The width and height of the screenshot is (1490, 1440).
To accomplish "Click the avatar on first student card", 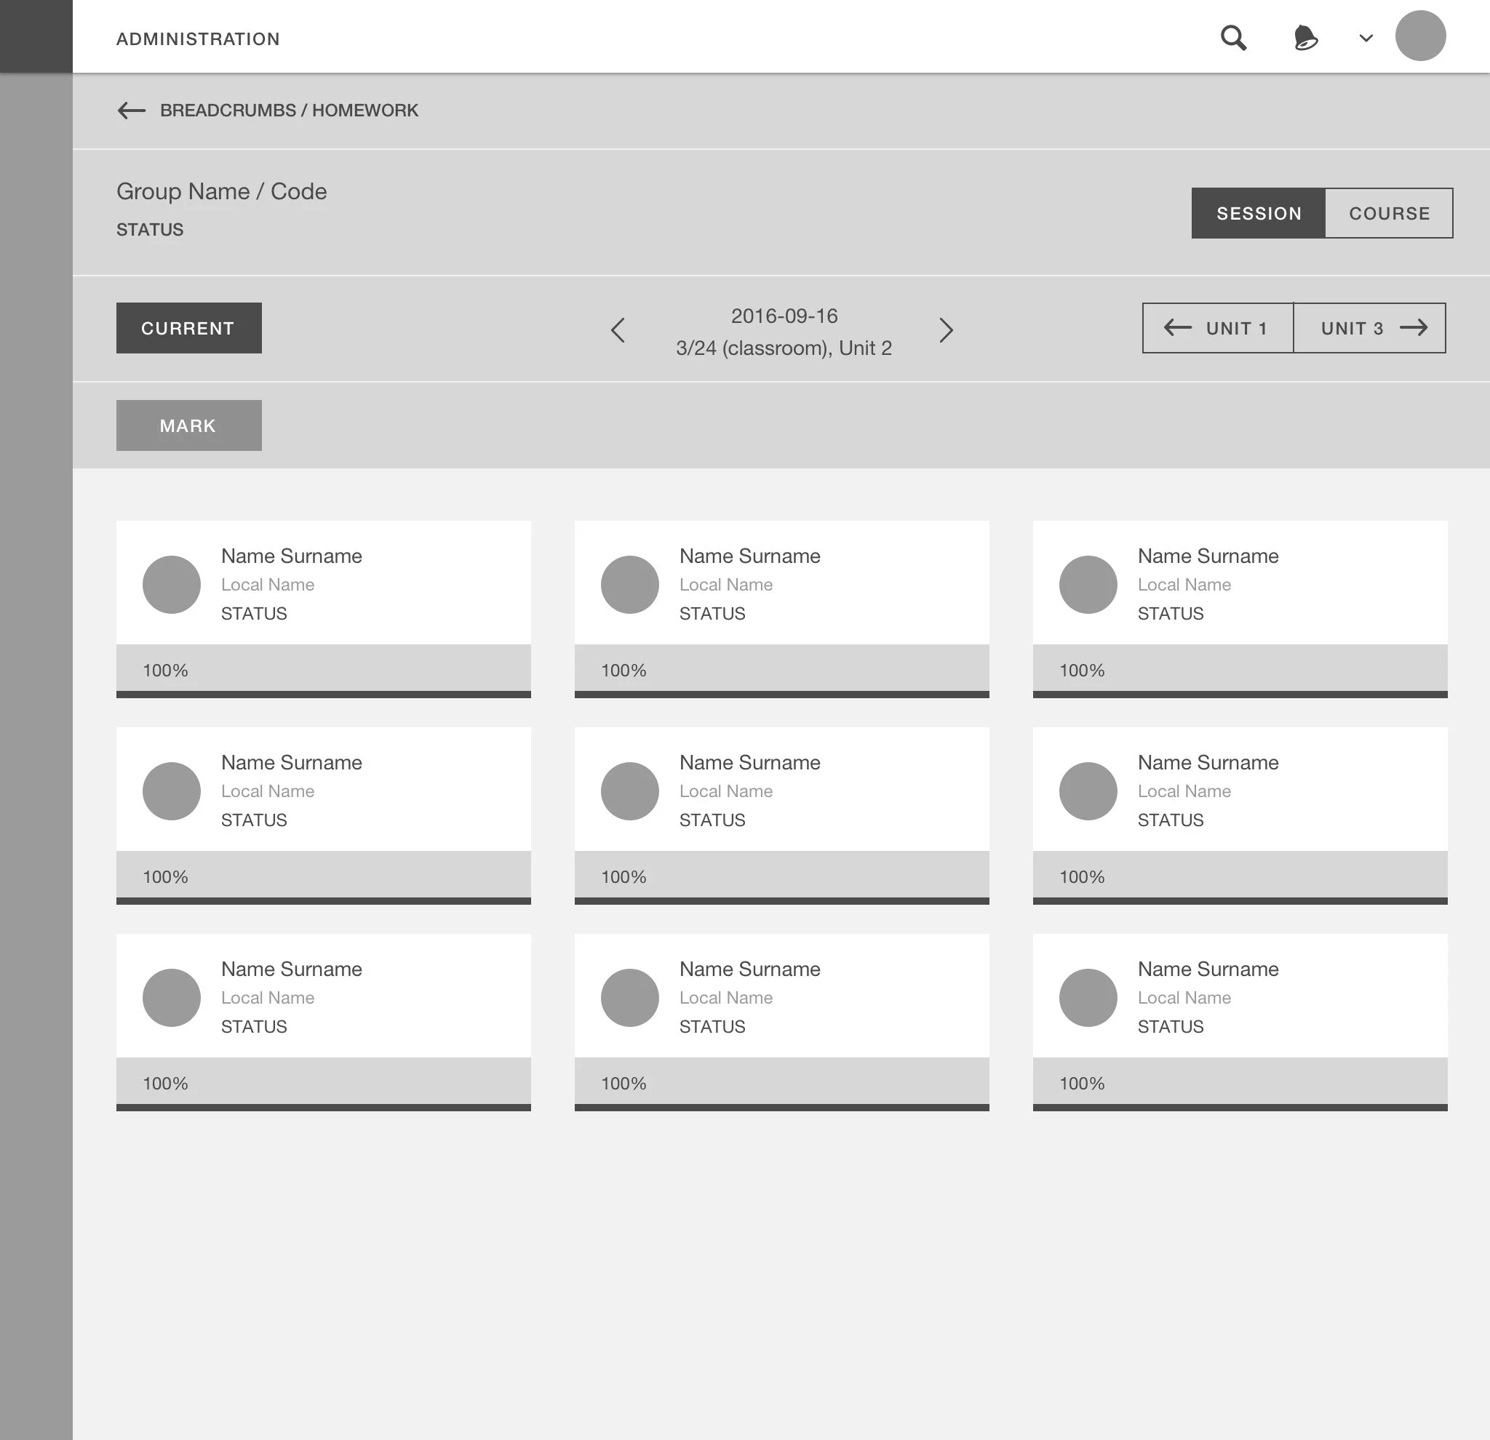I will click(x=172, y=584).
